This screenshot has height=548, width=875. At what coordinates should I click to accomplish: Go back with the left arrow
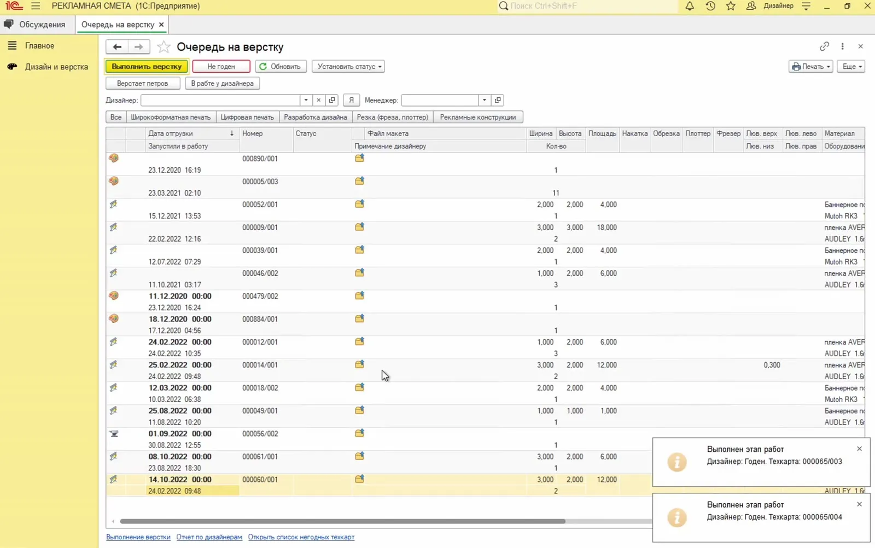[117, 47]
